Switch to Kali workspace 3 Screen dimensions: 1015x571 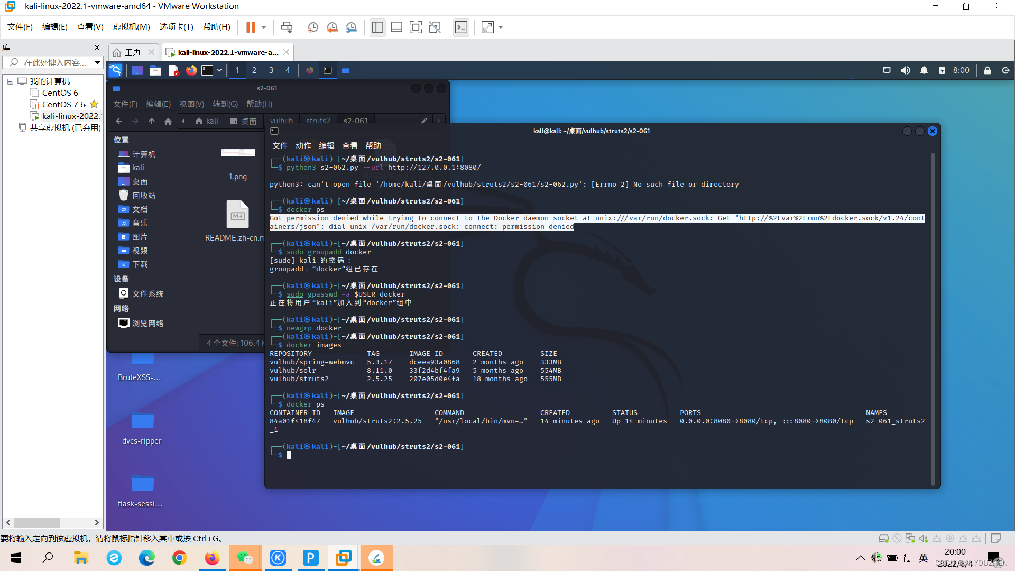pos(271,70)
